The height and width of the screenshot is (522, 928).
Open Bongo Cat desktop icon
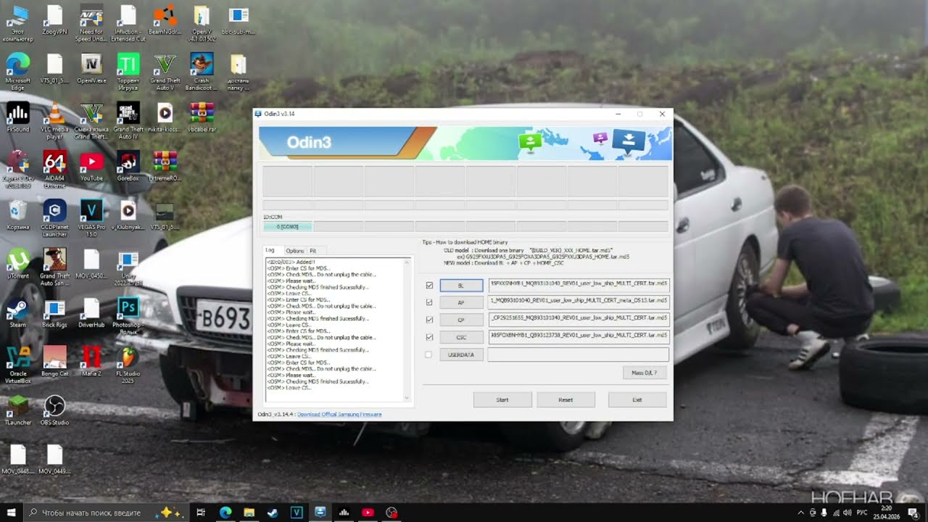point(54,362)
